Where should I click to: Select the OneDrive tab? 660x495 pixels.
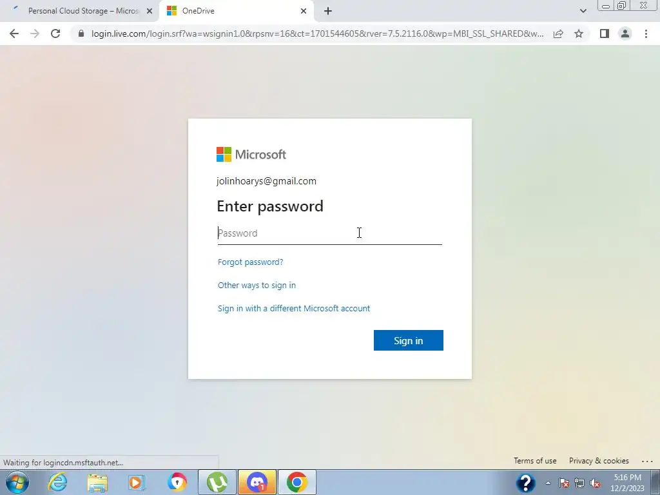tap(236, 11)
